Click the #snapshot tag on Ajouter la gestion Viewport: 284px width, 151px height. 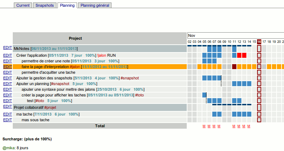point(130,78)
